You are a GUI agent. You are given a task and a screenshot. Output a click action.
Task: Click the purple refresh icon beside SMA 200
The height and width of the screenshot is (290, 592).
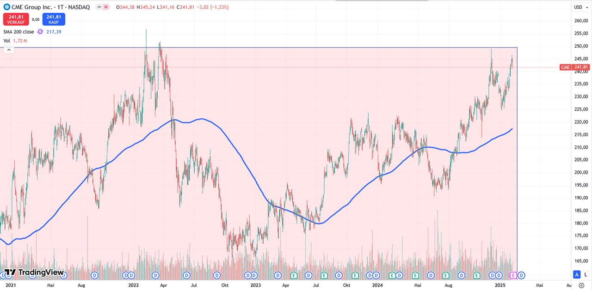40,32
